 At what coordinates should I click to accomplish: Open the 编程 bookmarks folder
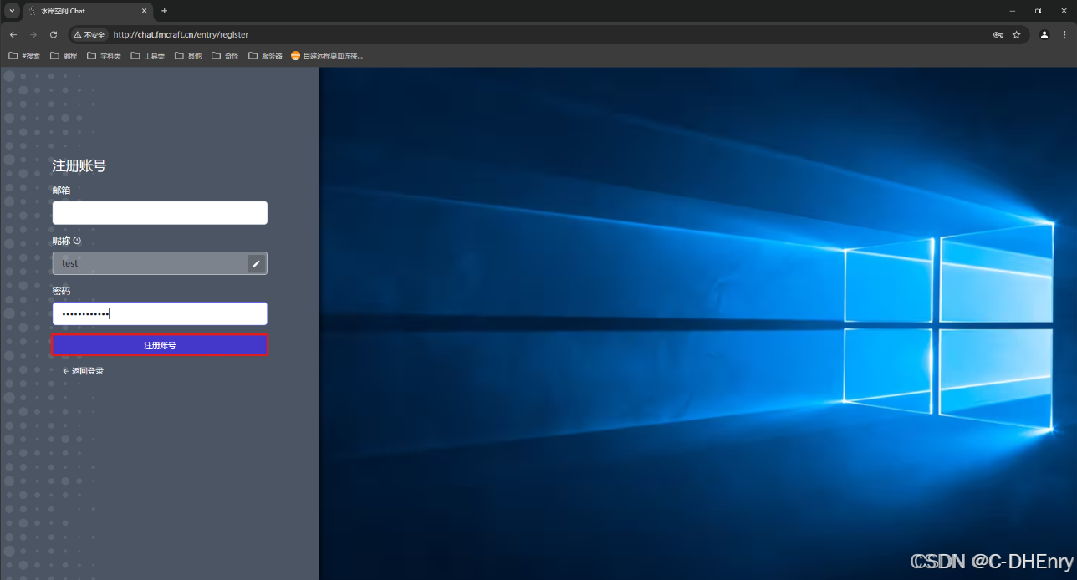[x=64, y=56]
